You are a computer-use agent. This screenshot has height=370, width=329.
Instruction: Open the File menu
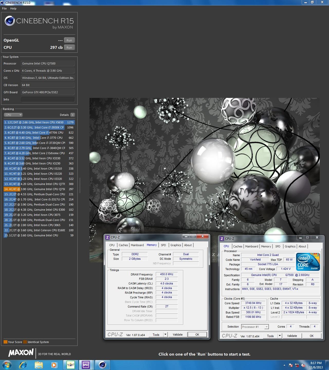[4, 8]
